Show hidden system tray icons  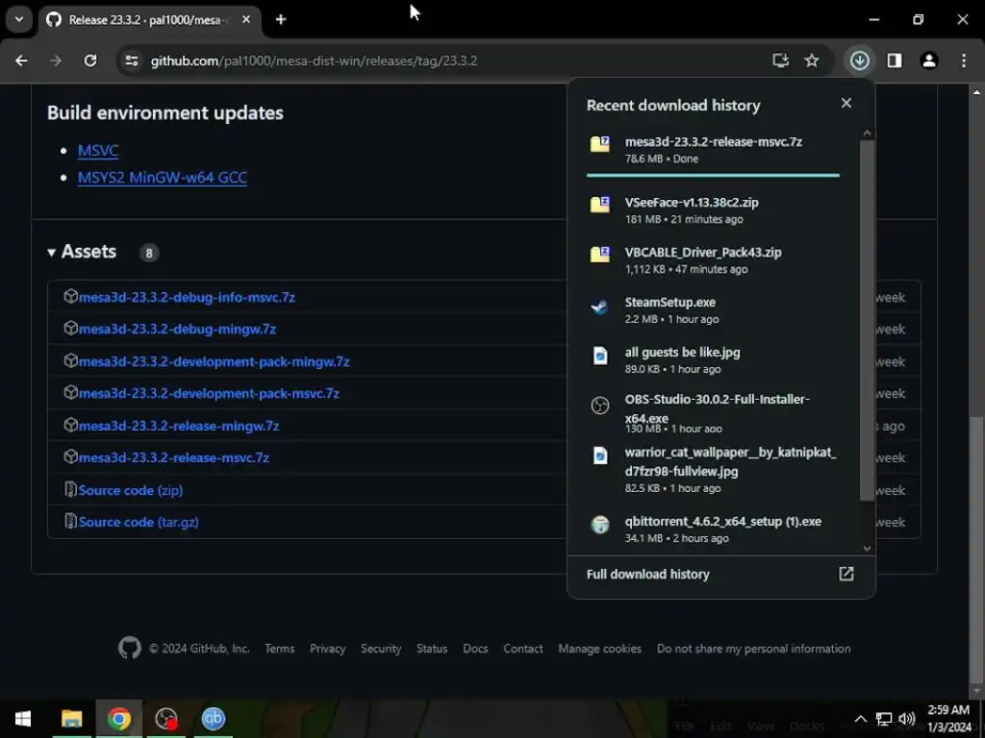(x=861, y=719)
